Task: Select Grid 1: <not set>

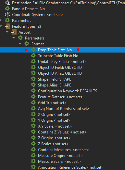Action: (x=52, y=103)
